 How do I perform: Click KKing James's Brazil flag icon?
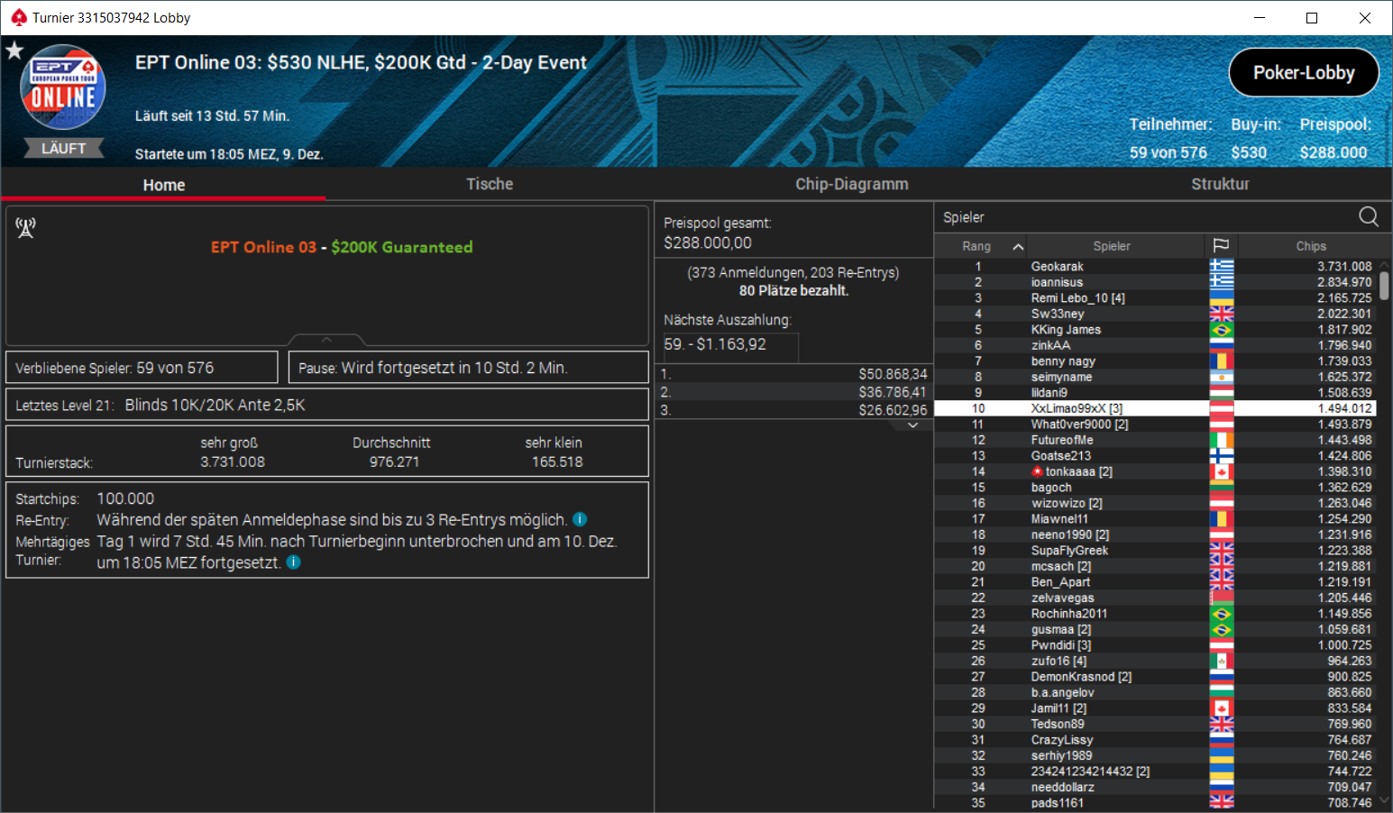pos(1222,329)
